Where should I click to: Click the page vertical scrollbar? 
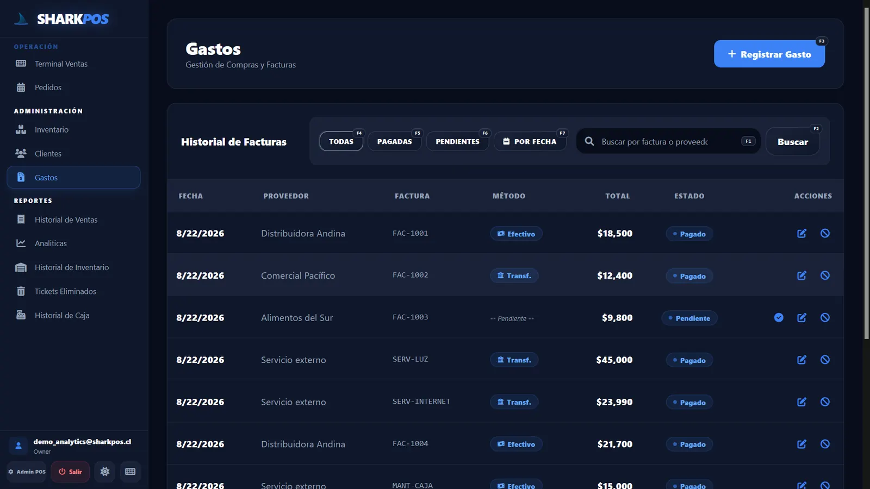[x=866, y=173]
